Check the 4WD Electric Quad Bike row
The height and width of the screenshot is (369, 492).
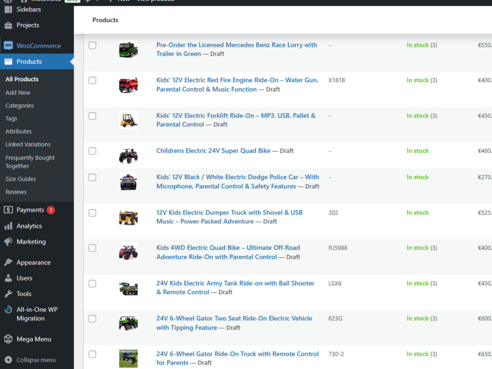(x=92, y=248)
